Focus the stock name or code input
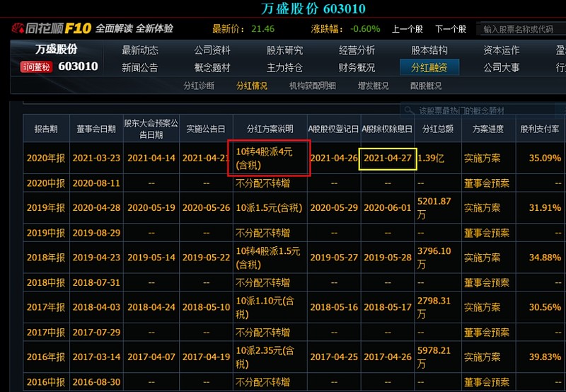 [x=521, y=29]
